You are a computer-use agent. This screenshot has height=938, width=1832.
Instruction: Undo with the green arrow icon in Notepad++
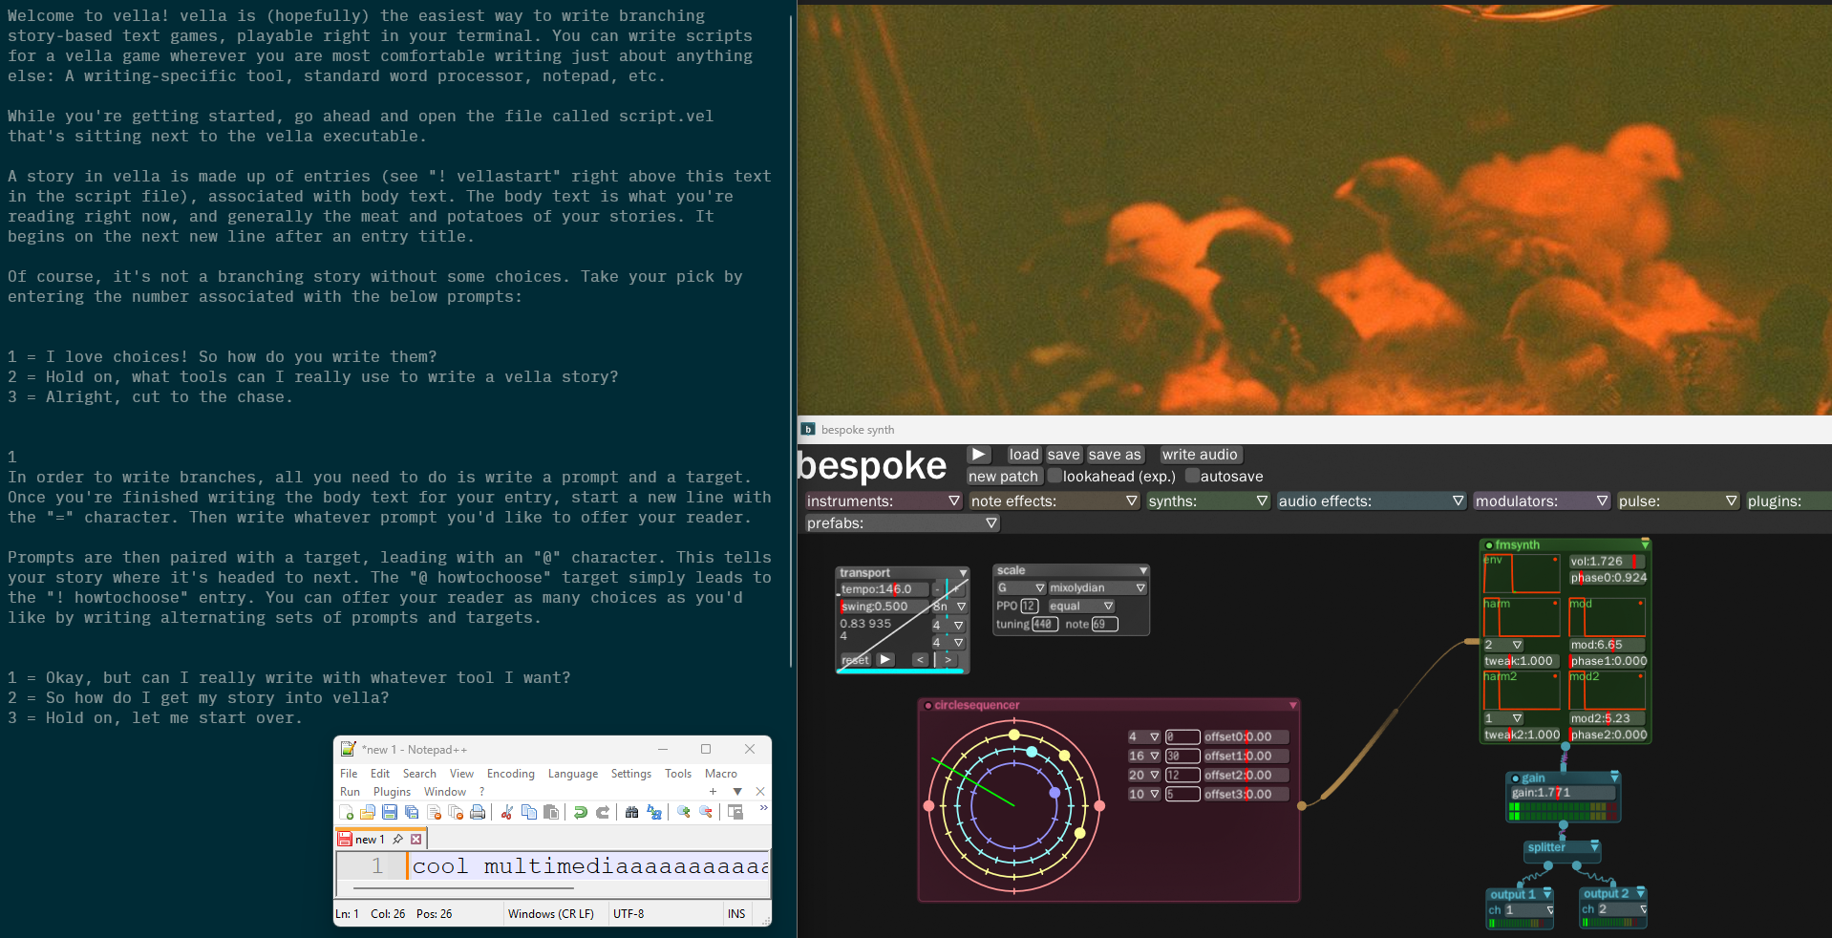point(581,812)
